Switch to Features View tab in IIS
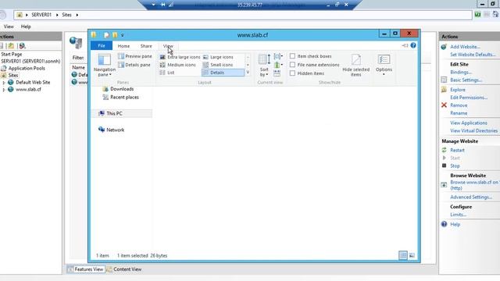This screenshot has height=281, width=500. (85, 269)
